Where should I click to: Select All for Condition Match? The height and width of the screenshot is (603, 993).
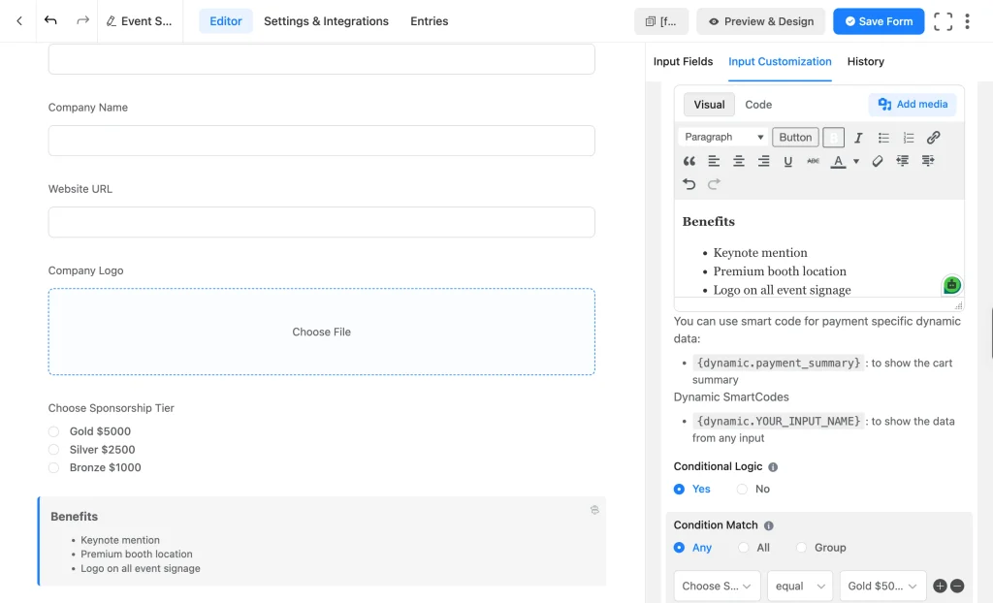(753, 548)
